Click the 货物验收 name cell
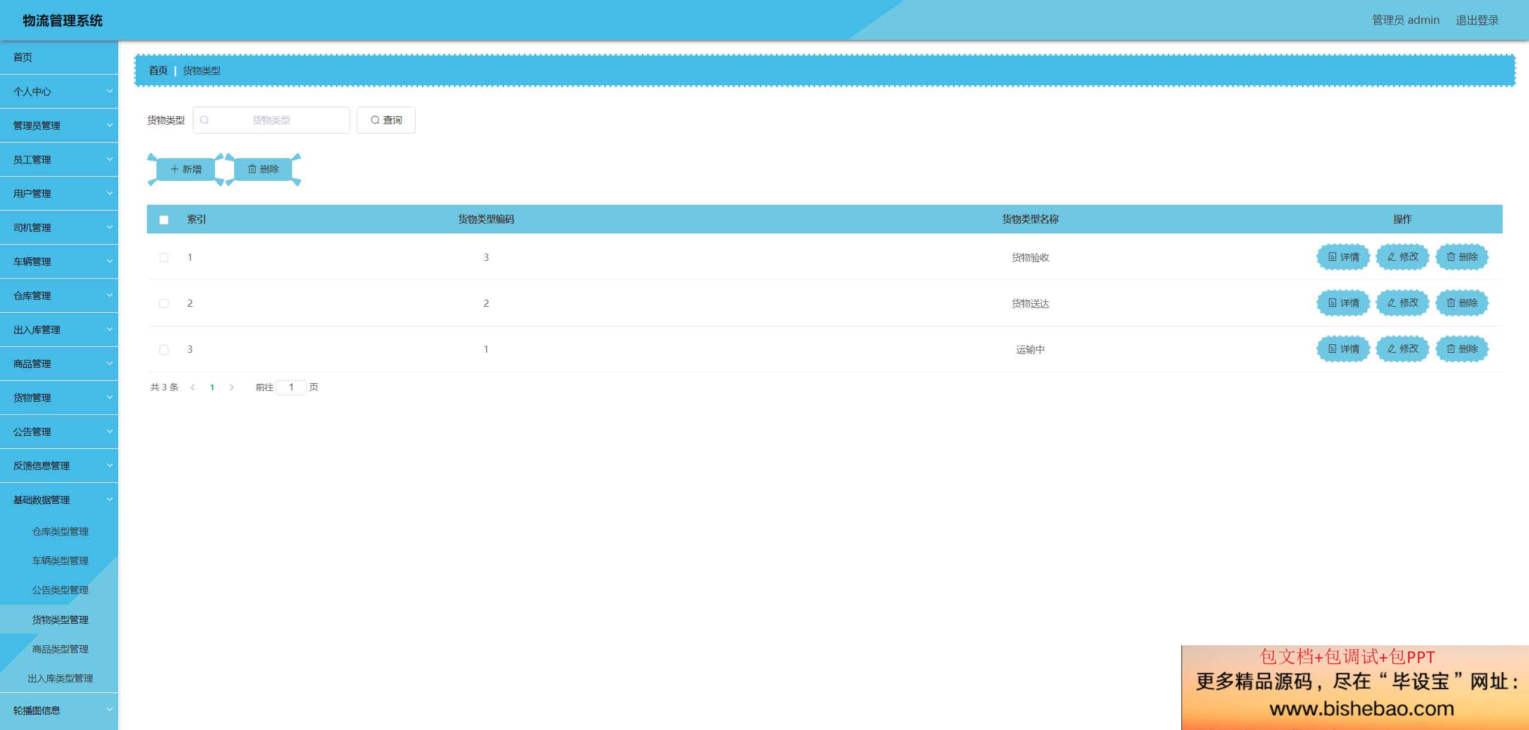The width and height of the screenshot is (1529, 730). [x=1030, y=257]
